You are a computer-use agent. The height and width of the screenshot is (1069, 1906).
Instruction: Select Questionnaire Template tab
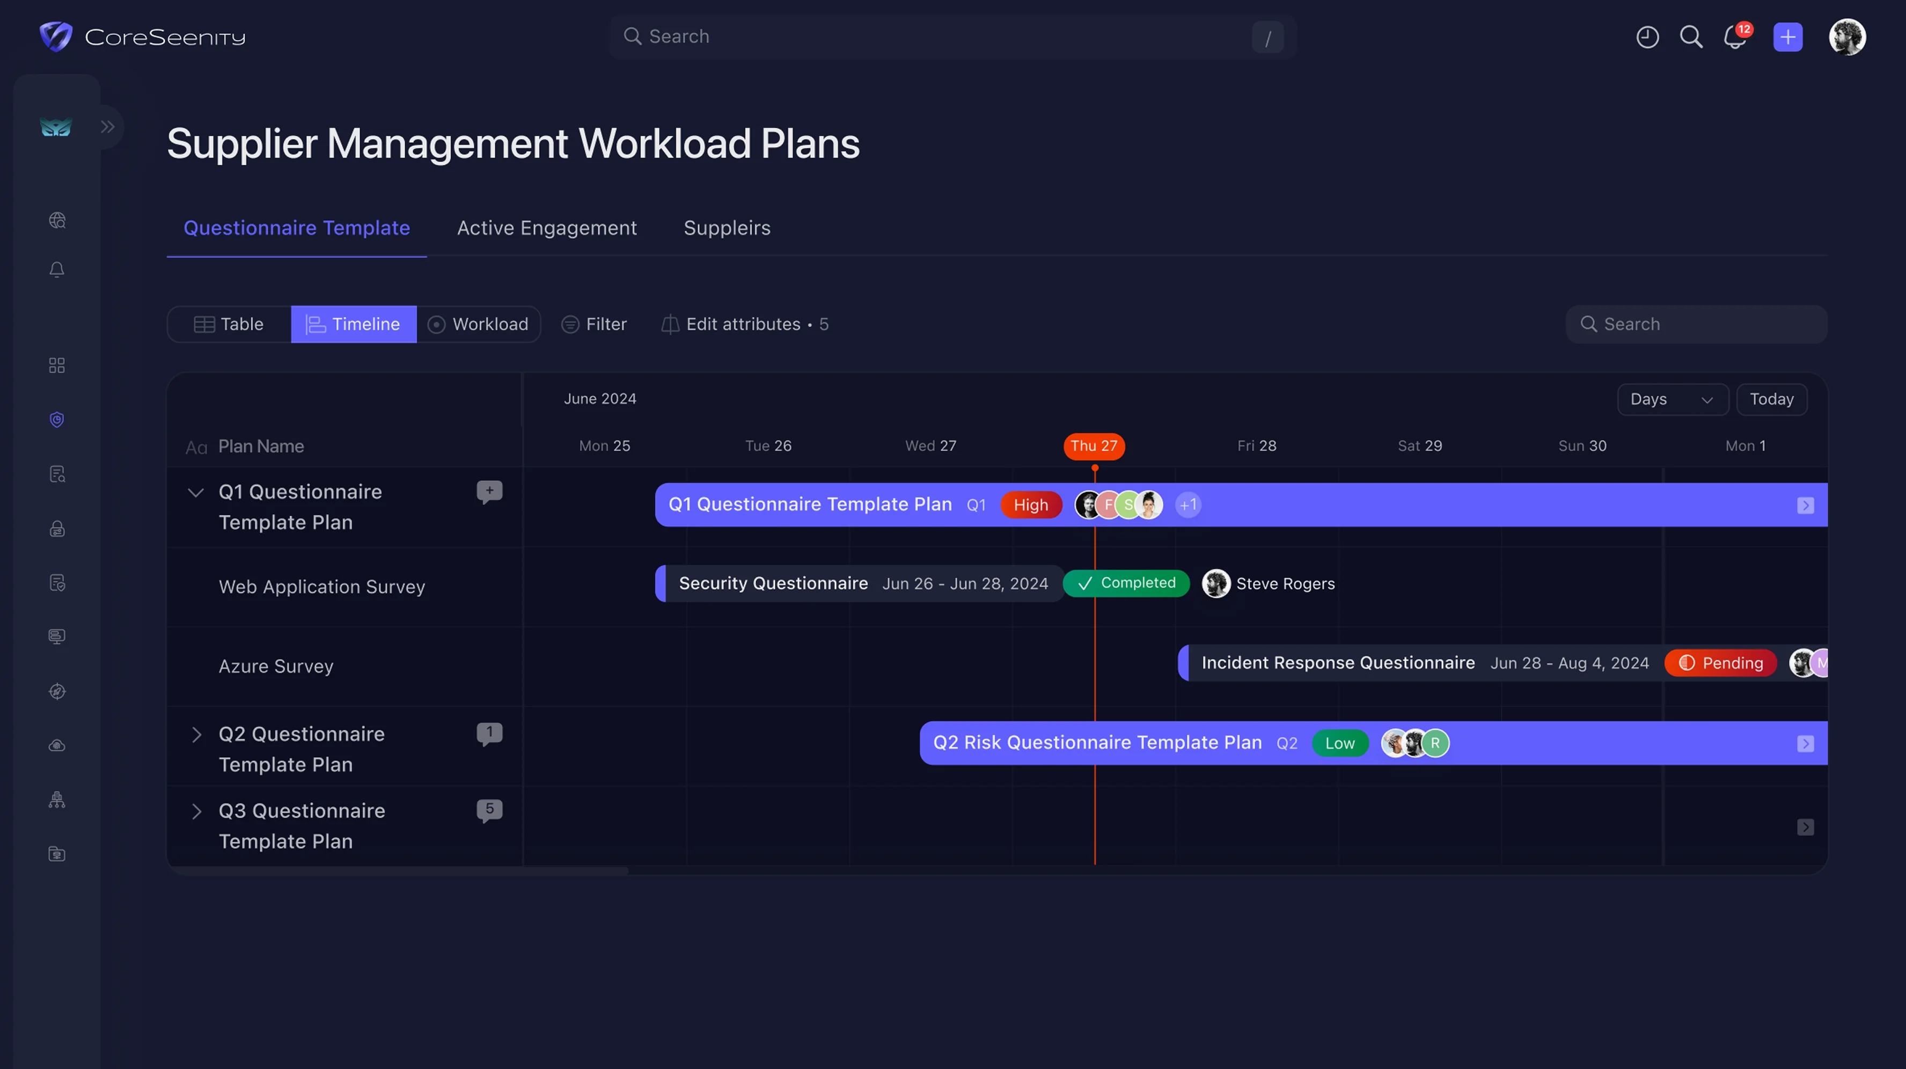tap(297, 228)
